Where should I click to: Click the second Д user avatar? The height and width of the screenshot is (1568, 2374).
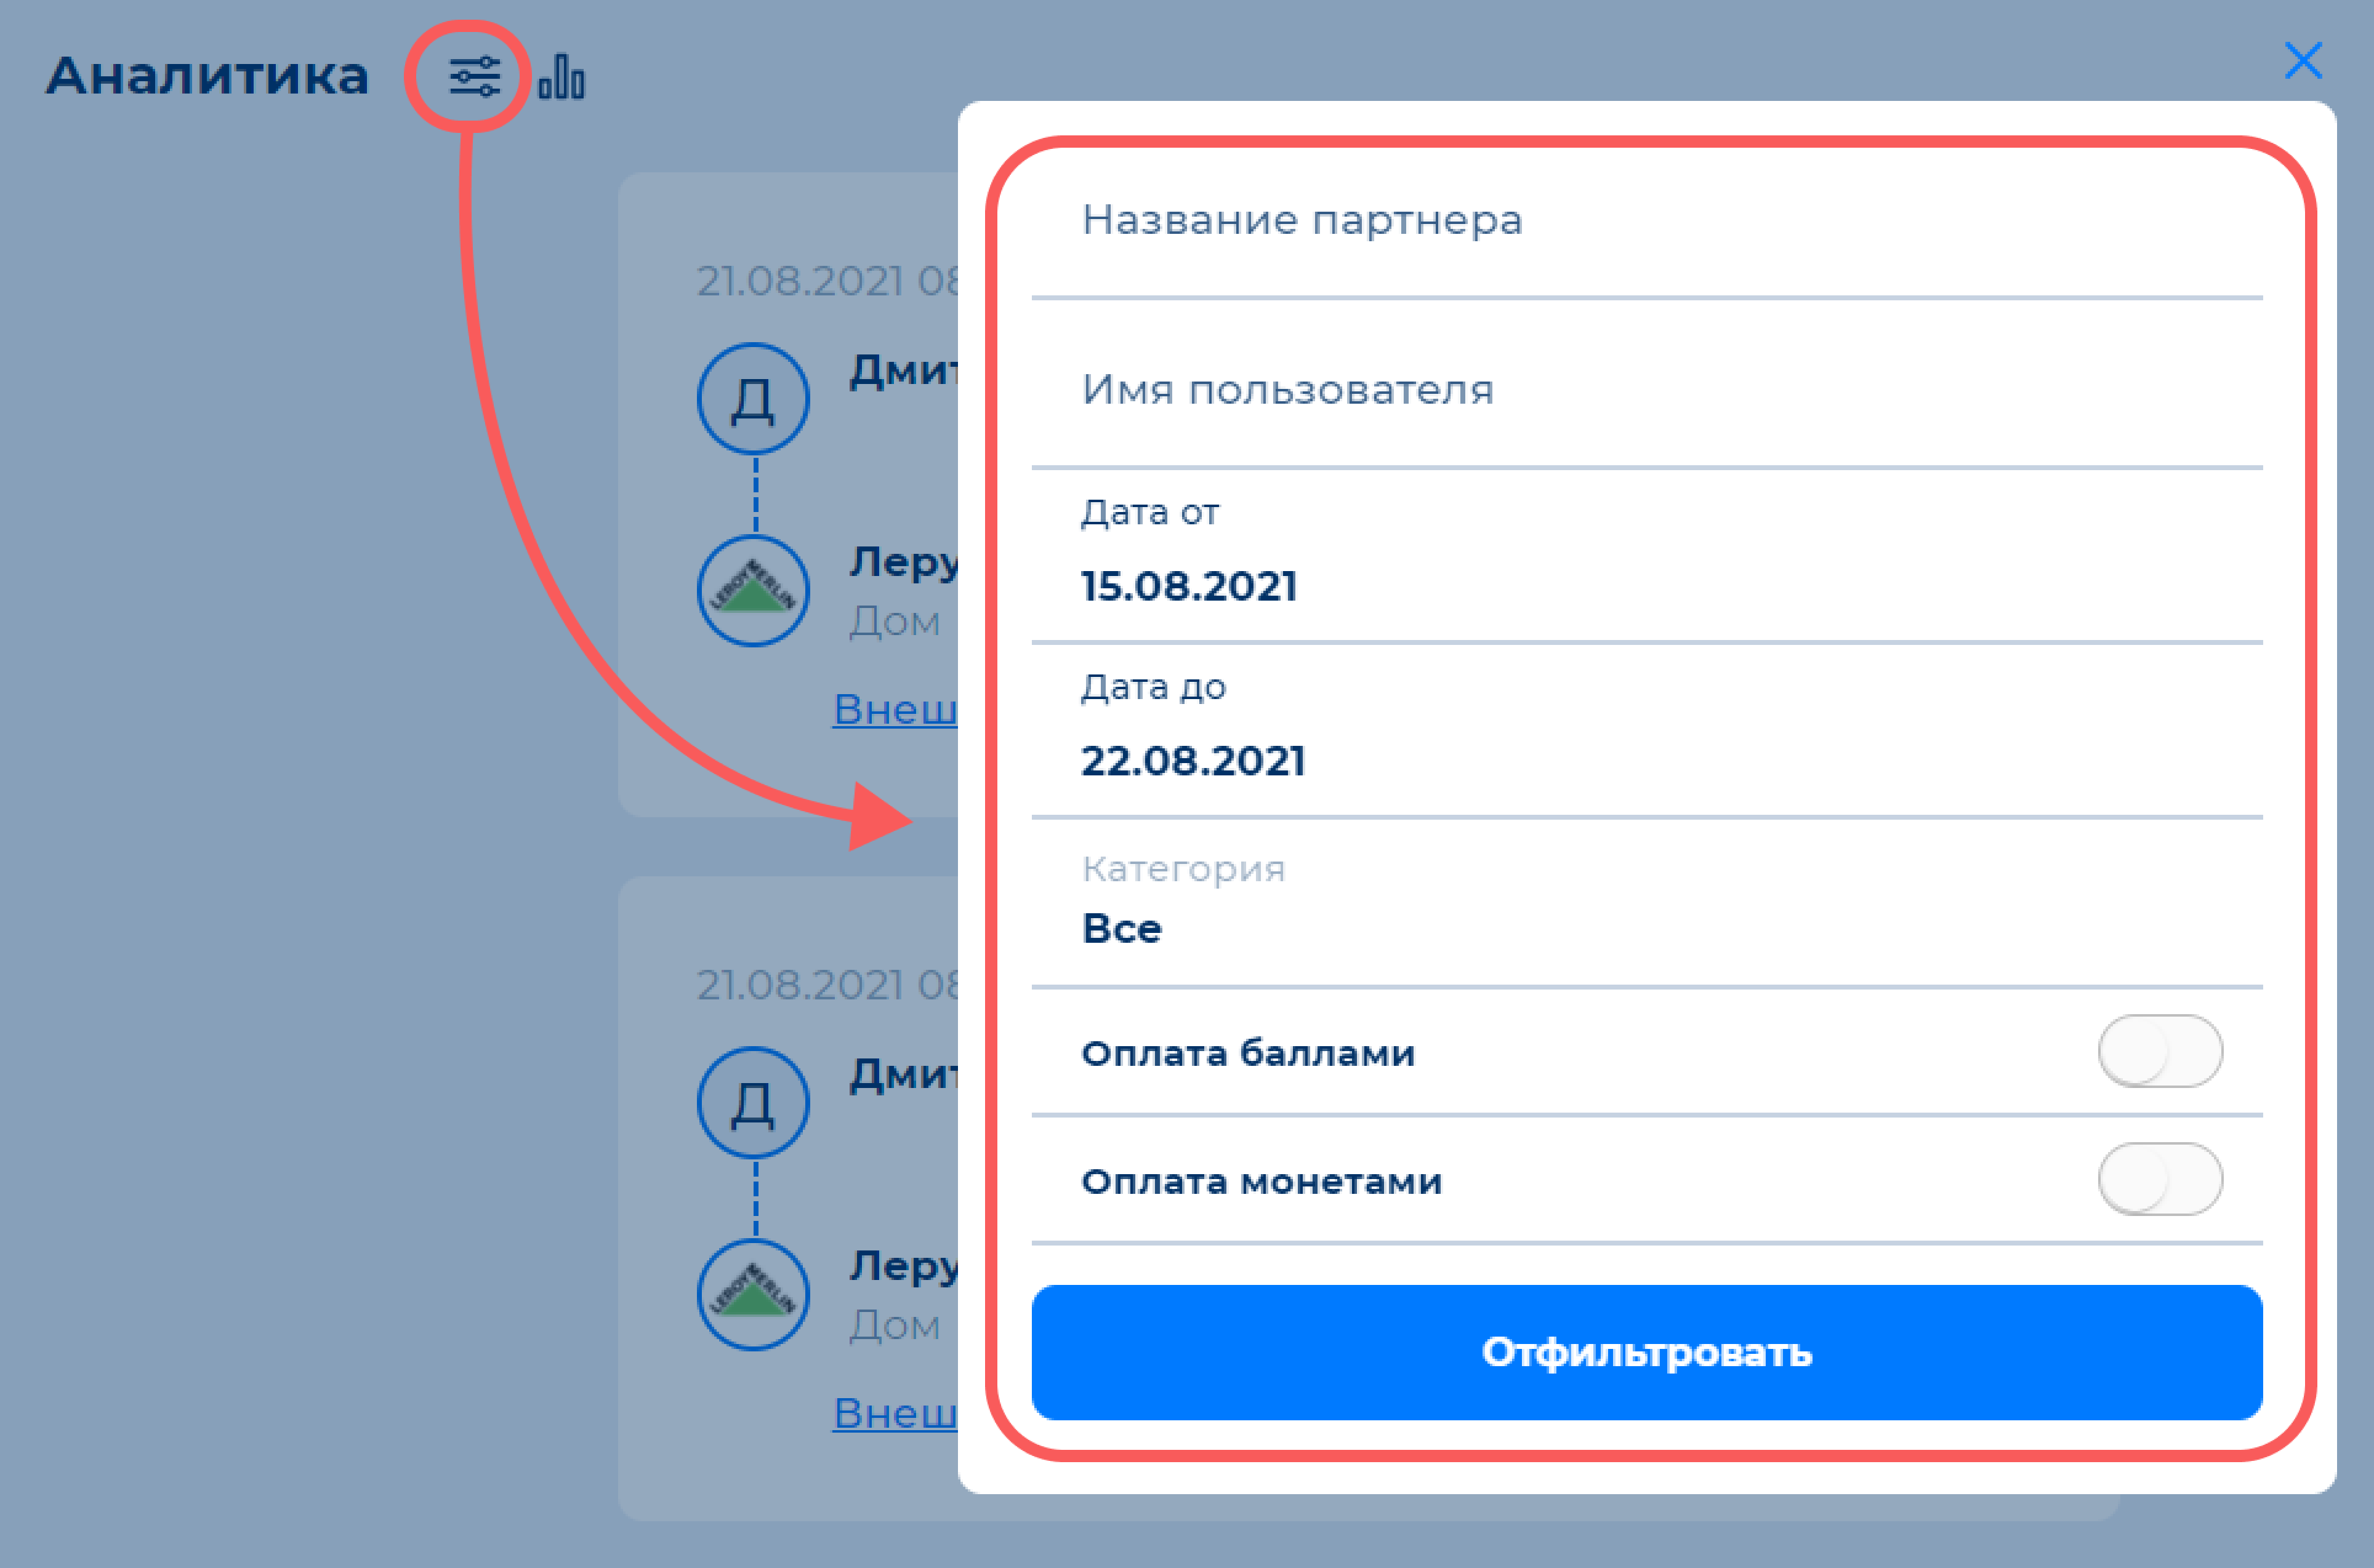(x=752, y=1103)
